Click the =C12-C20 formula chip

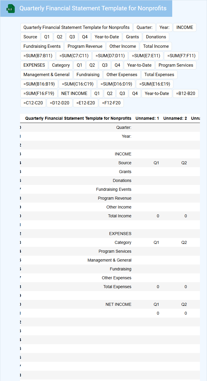pos(33,103)
